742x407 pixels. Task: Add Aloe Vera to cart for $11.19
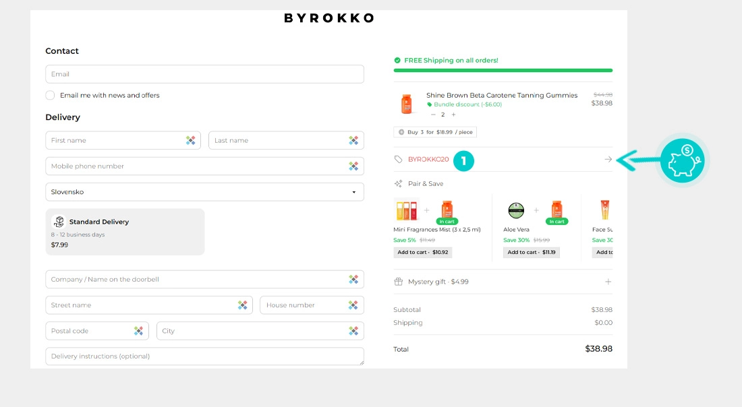532,253
